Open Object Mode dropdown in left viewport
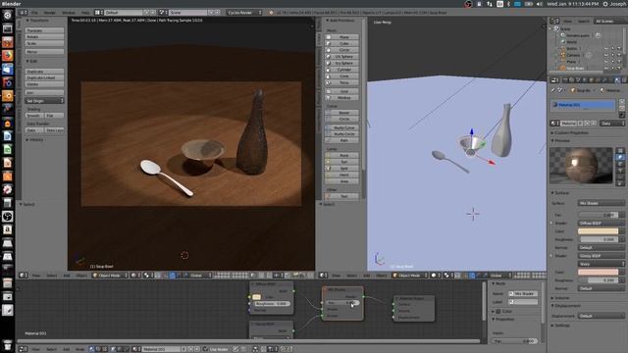 coord(110,276)
